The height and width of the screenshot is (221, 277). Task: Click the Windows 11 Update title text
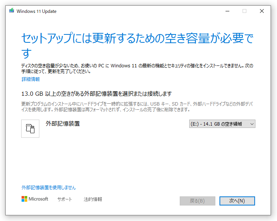[37, 11]
